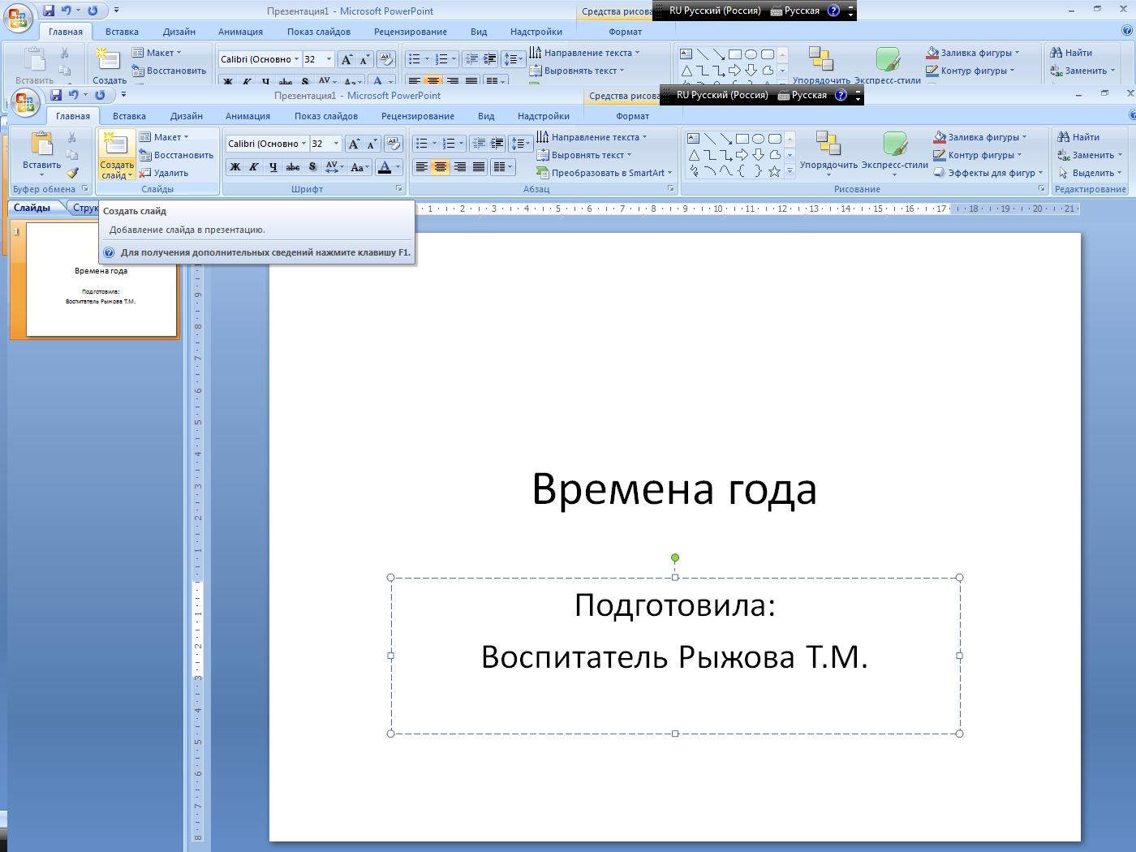Select the triangle shape in front window's gallery

tap(693, 155)
